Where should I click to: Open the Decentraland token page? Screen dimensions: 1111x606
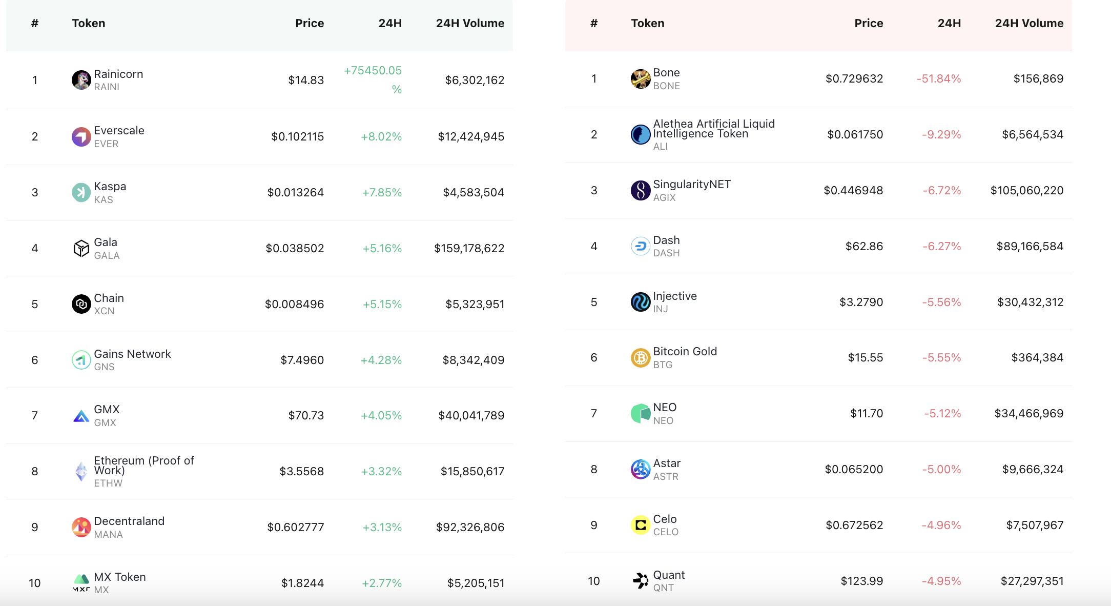pyautogui.click(x=129, y=521)
